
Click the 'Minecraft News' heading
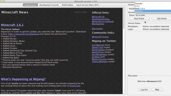click(x=15, y=12)
